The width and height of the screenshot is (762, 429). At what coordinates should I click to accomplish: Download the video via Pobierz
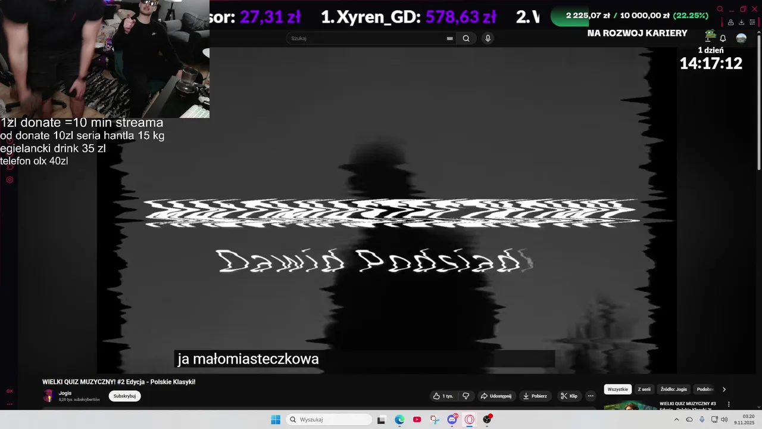[x=535, y=396]
